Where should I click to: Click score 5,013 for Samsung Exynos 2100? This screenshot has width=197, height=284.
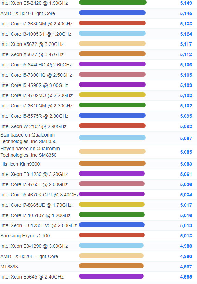[x=186, y=236]
